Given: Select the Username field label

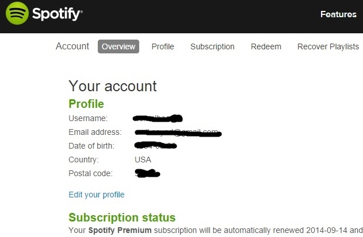Looking at the screenshot, I should coord(88,118).
